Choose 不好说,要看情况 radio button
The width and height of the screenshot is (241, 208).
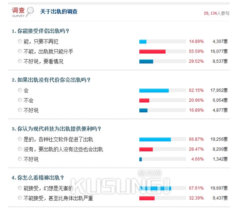(20, 61)
